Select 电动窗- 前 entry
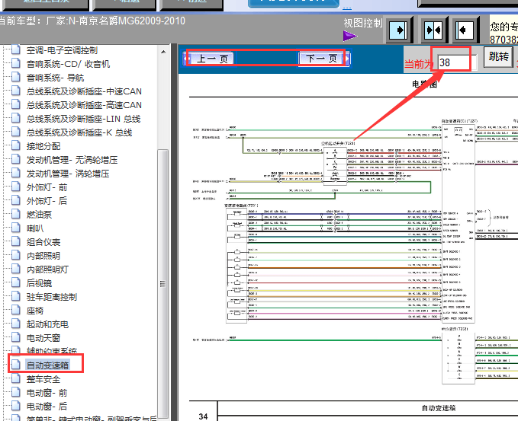 [47, 393]
